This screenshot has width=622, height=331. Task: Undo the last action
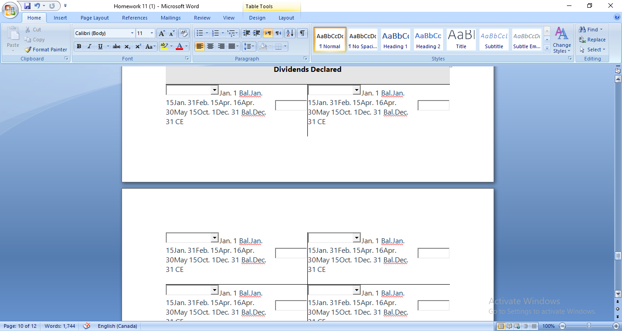37,6
